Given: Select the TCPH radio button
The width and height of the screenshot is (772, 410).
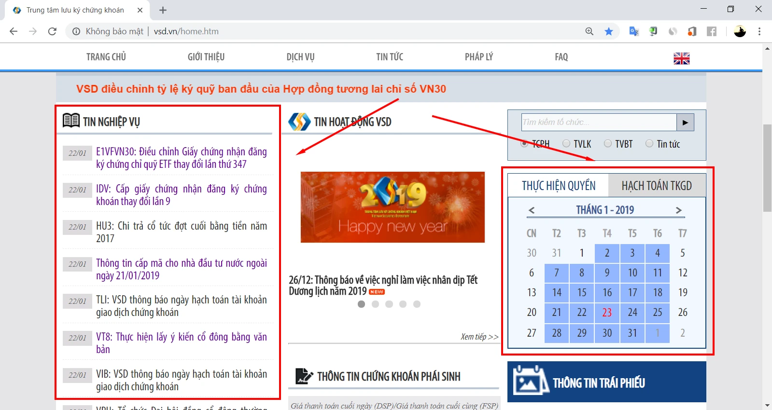Looking at the screenshot, I should click(x=524, y=144).
